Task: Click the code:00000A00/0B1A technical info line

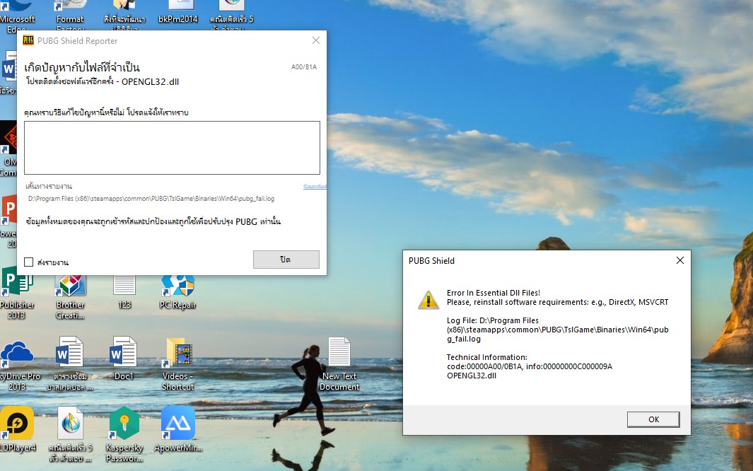Action: point(529,366)
